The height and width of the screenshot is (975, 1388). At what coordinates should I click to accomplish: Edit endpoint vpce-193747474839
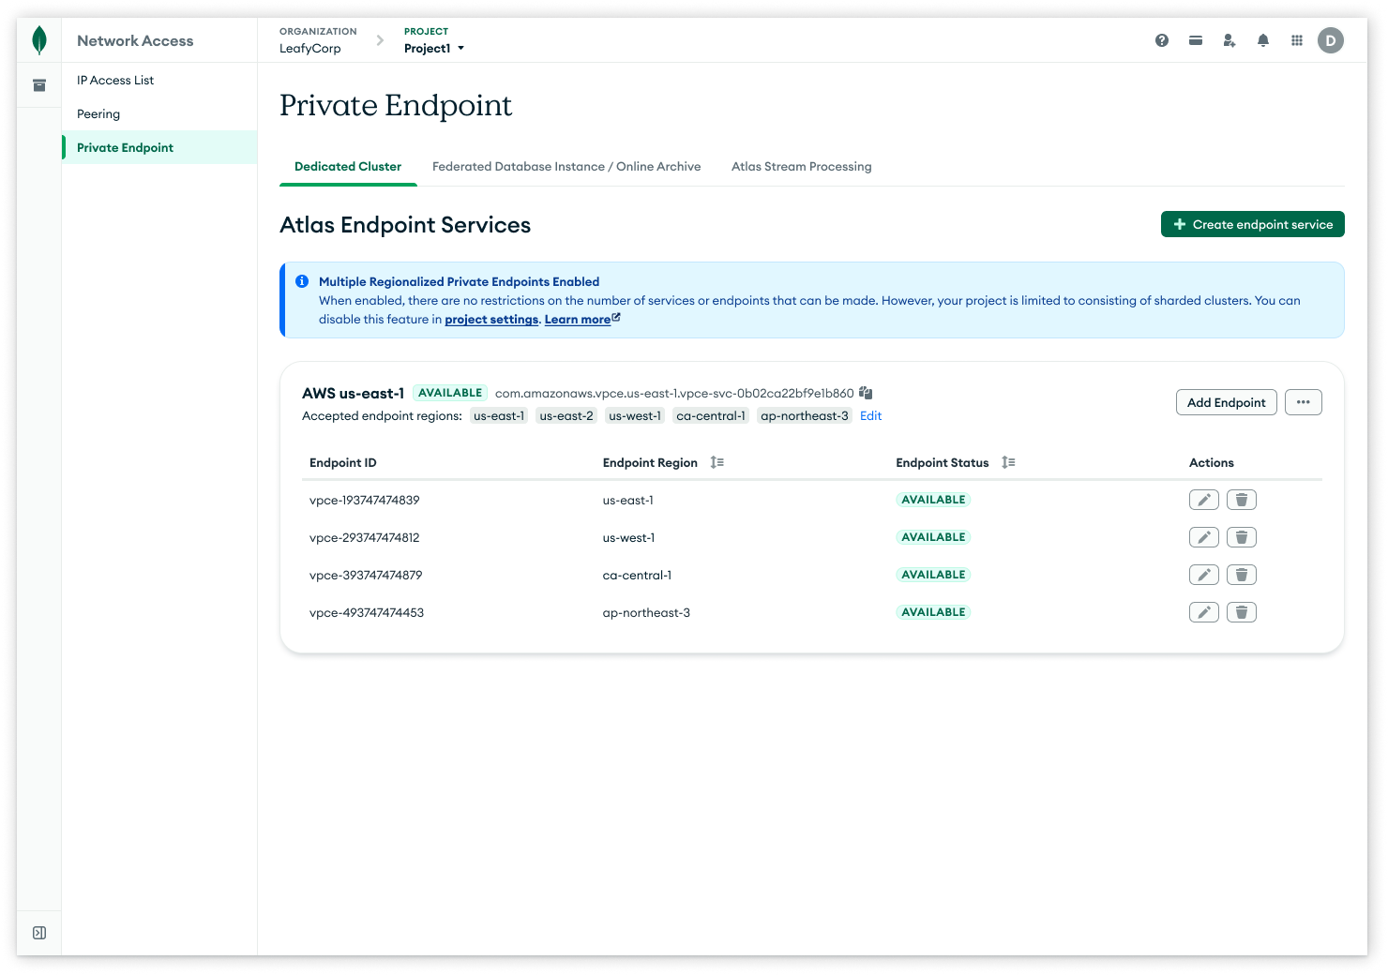pyautogui.click(x=1204, y=500)
